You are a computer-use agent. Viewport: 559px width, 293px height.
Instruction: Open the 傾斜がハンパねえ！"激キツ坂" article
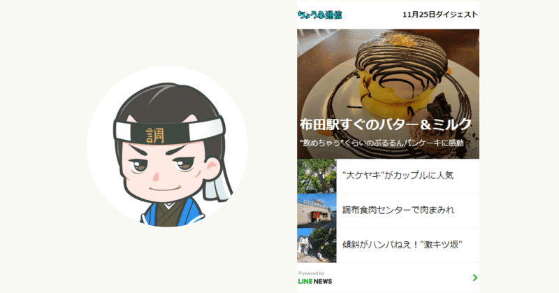pos(402,245)
